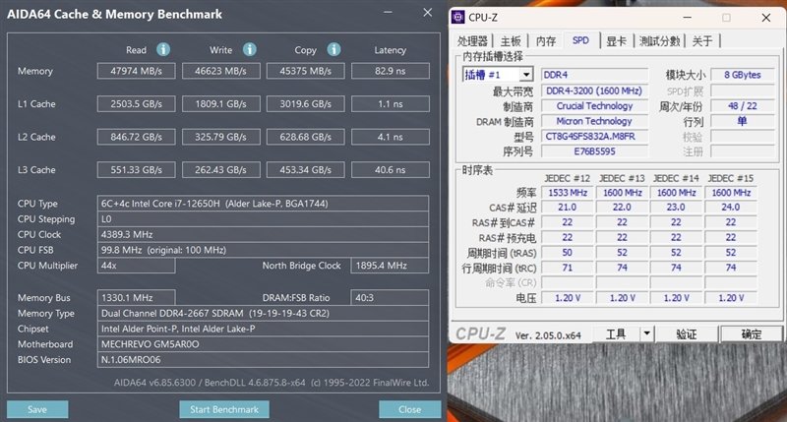Click the CPU FSB value 99.8 MHz
This screenshot has width=787, height=422.
pyautogui.click(x=263, y=250)
